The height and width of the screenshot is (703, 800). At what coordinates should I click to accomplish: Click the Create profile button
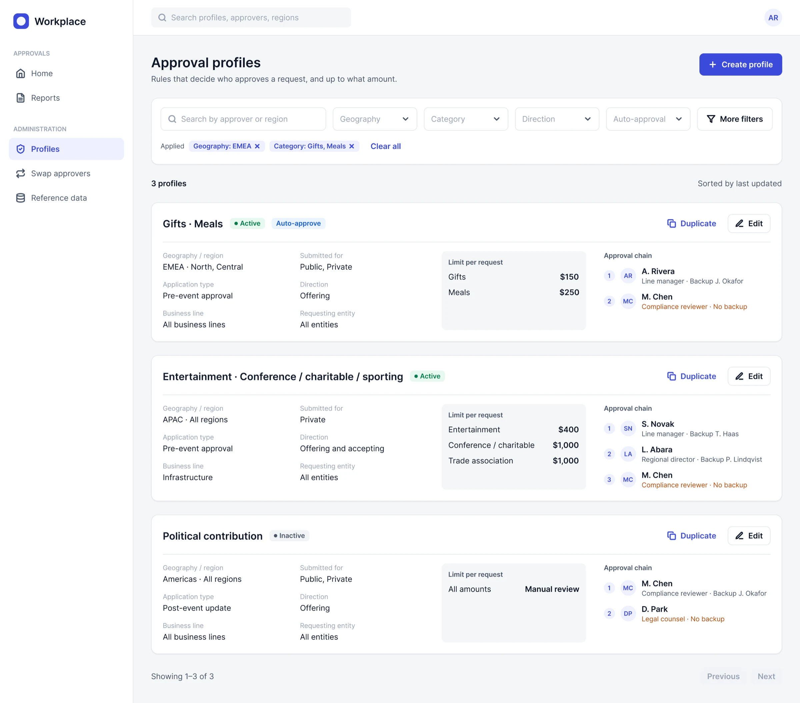[741, 65]
